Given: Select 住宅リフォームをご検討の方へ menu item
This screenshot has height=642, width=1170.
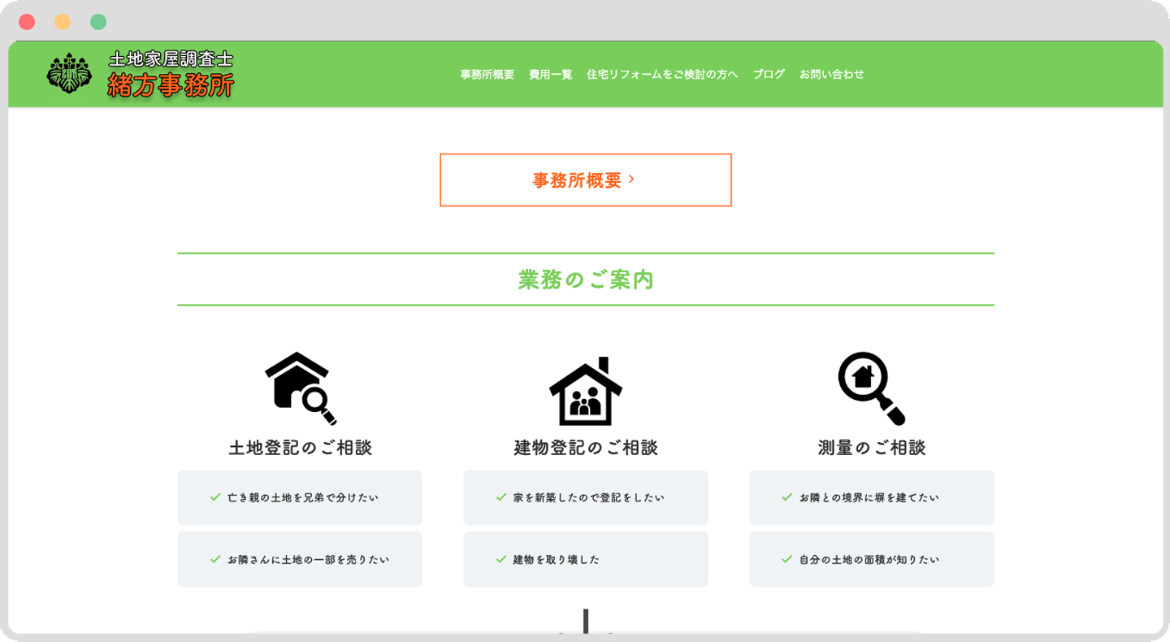Looking at the screenshot, I should pos(661,74).
